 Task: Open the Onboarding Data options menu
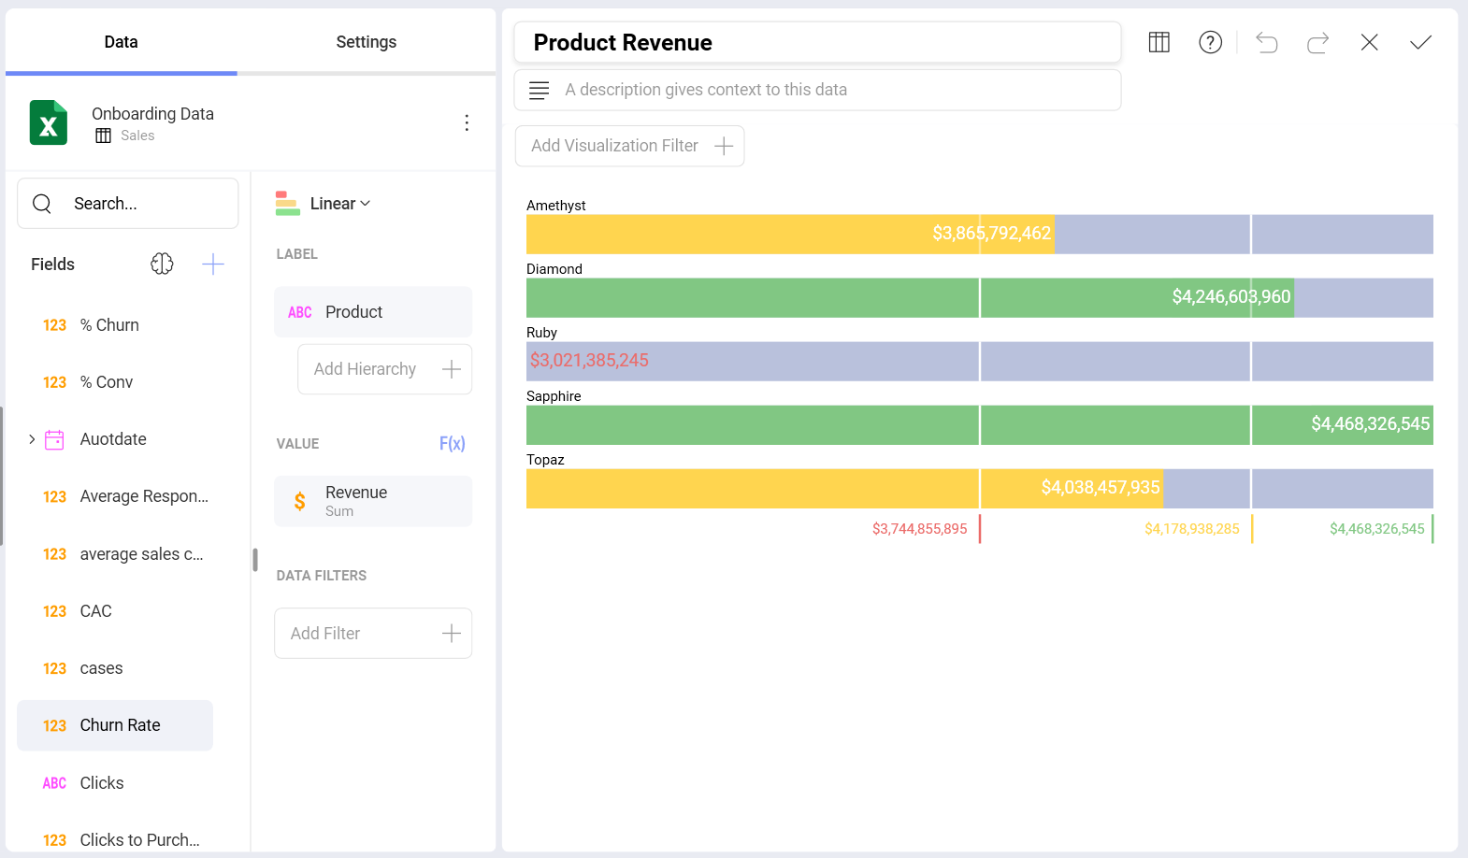pyautogui.click(x=467, y=122)
